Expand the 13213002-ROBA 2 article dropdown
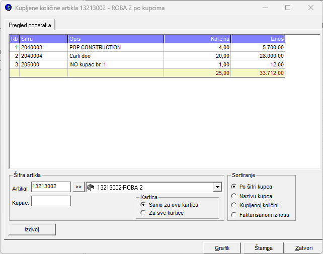This screenshot has height=254, width=323. pyautogui.click(x=217, y=187)
